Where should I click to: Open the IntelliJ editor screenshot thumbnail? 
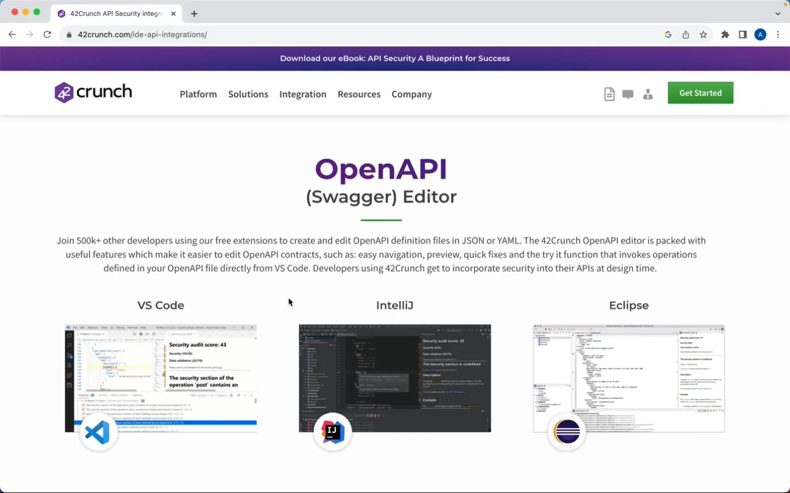click(x=395, y=379)
